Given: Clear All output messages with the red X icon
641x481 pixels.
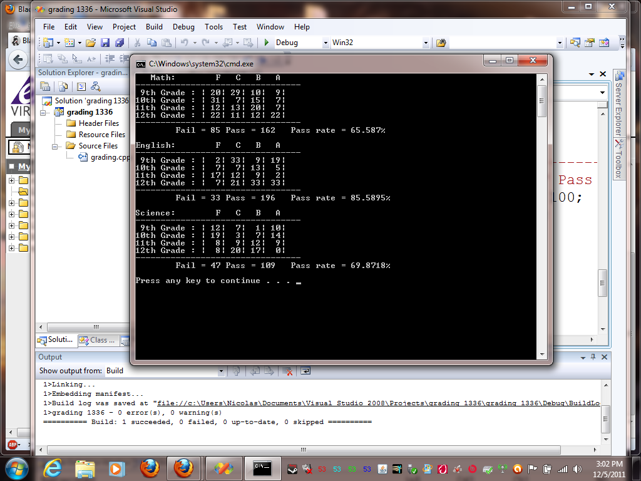Looking at the screenshot, I should tap(287, 371).
